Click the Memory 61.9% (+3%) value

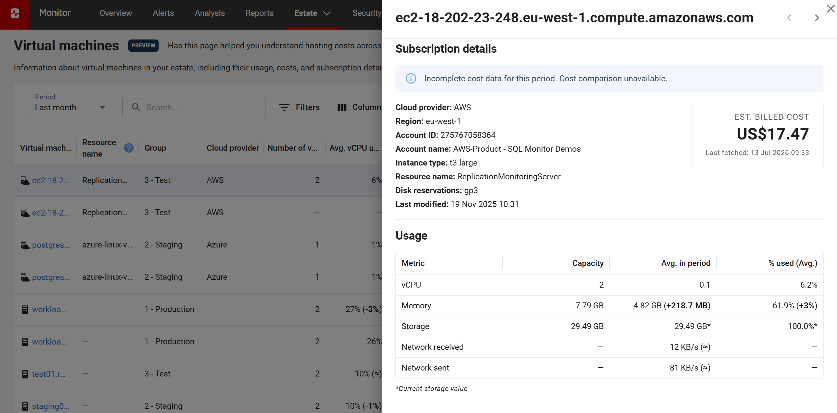tap(795, 306)
